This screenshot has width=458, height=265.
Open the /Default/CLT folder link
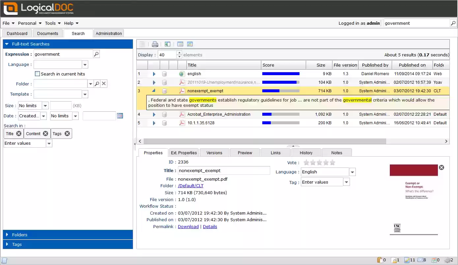(x=190, y=186)
